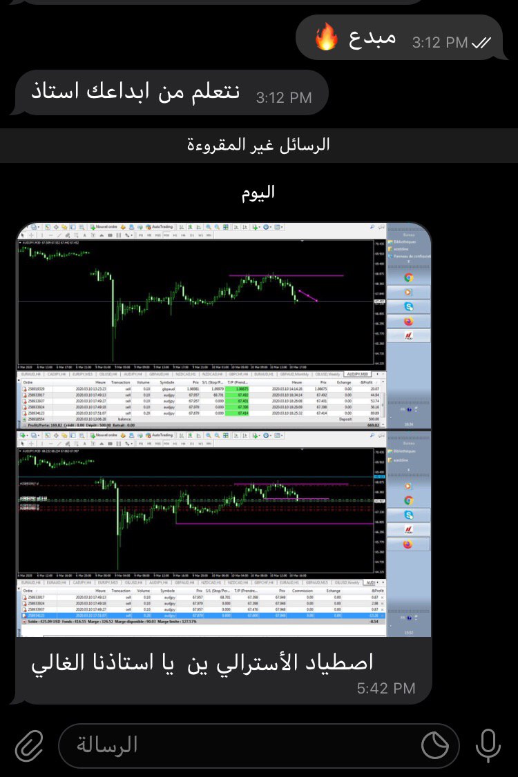
Task: Tap the microphone voice message icon
Action: coord(488,745)
